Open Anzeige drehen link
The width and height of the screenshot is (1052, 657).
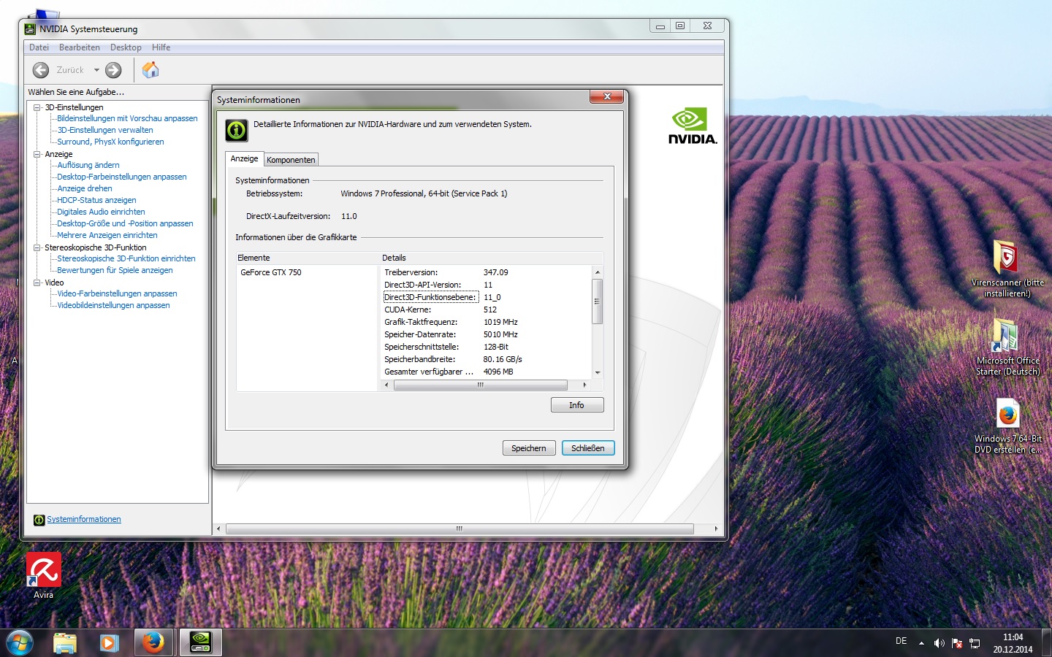[x=85, y=188]
